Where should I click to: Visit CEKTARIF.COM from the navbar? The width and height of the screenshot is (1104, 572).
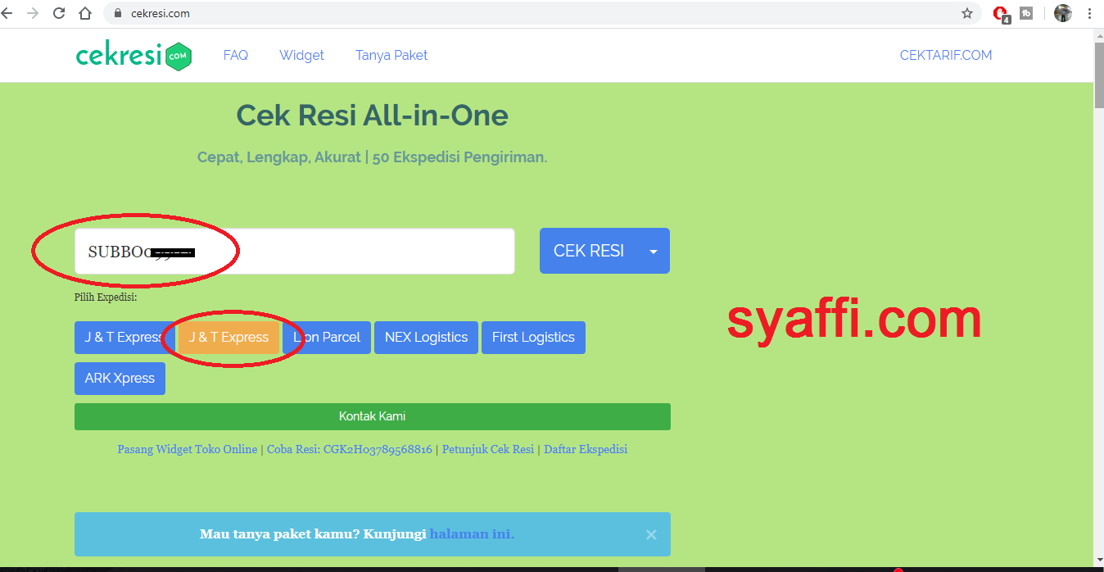click(x=946, y=56)
